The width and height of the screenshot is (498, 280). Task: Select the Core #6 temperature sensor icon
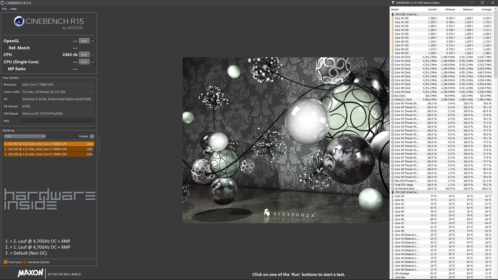(x=393, y=219)
